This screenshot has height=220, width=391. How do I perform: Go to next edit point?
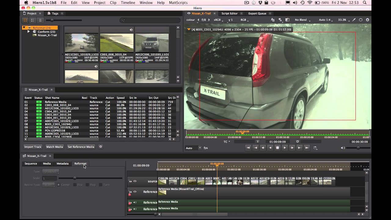pyautogui.click(x=299, y=148)
